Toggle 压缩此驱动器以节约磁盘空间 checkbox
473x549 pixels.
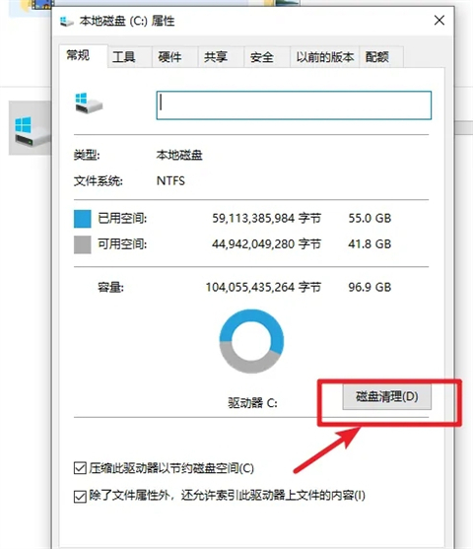coord(80,468)
